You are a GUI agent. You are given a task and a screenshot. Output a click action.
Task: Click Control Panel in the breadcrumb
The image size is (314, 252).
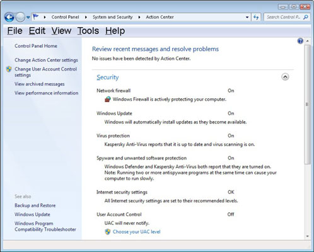(65, 17)
